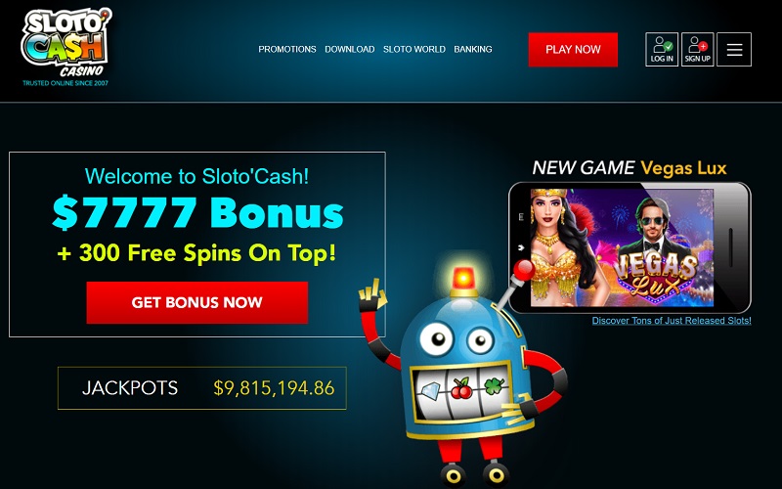The height and width of the screenshot is (489, 782).
Task: Click the clover symbol on robot's reels
Action: pyautogui.click(x=494, y=385)
